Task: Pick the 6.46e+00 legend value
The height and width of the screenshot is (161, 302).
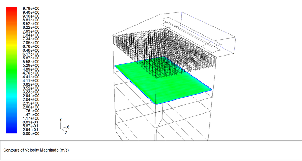Action: [31, 50]
